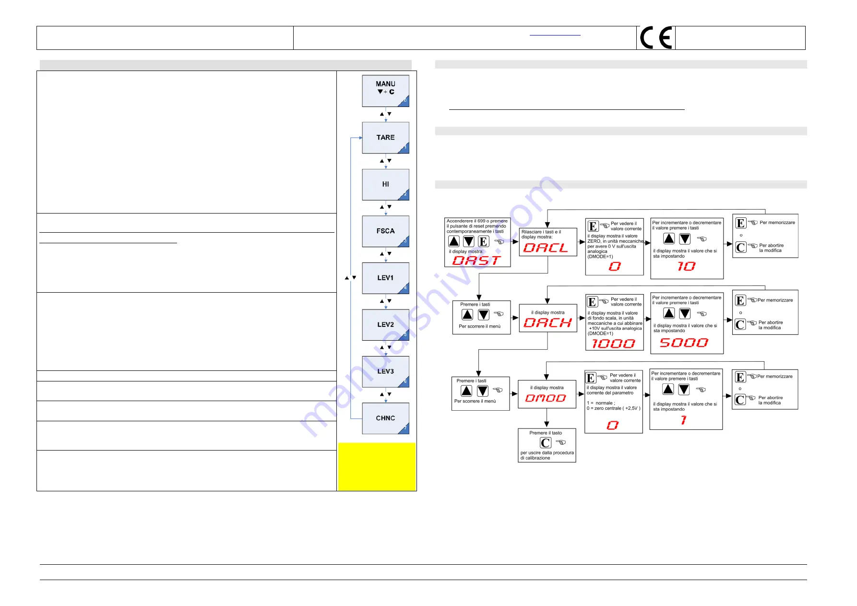857x606 pixels.
Task: Click the red DACH display text
Action: 548,323
